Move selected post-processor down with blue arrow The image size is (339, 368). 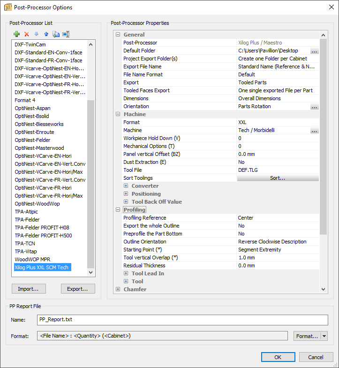pos(36,34)
